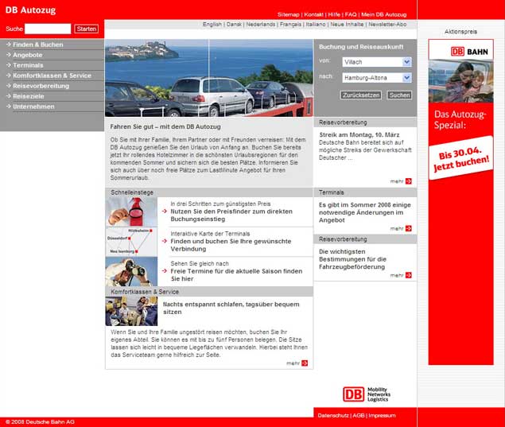Open the 'von' departure dropdown showing Villach
The height and width of the screenshot is (427, 505).
377,62
